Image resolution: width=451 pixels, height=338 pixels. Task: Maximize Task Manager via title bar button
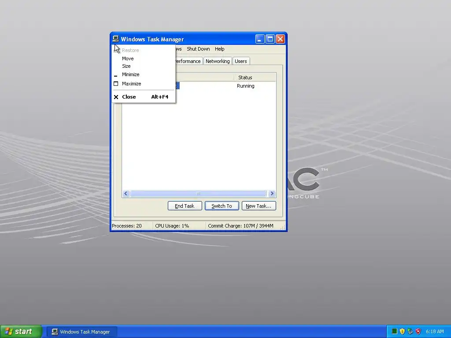(270, 39)
